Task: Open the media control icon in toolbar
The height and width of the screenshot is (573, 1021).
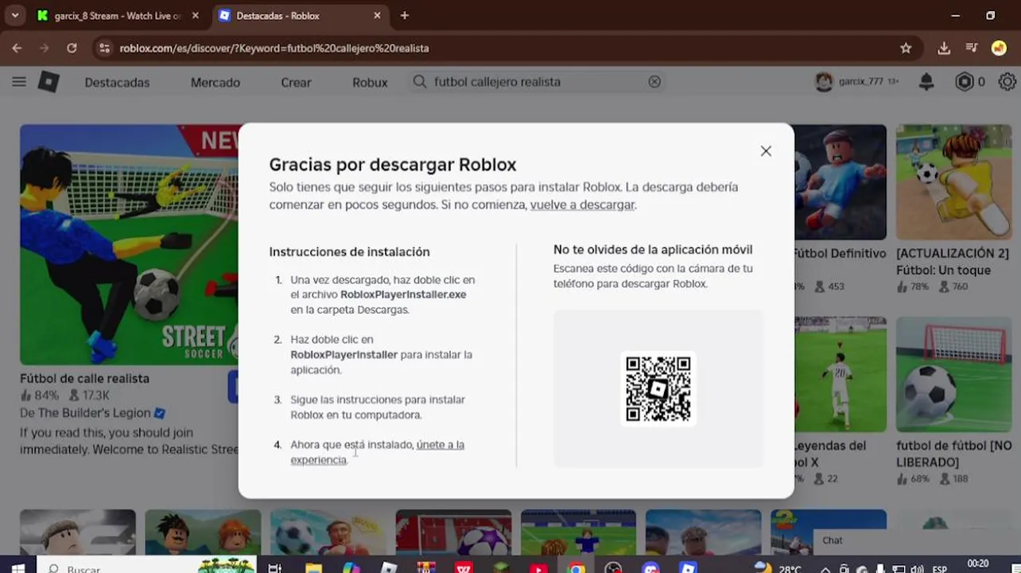Action: pyautogui.click(x=971, y=49)
